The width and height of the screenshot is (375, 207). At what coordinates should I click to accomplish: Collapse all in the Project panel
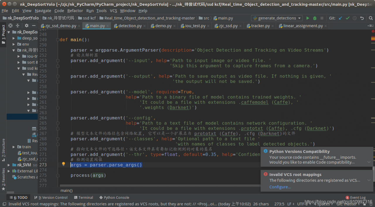(x=18, y=26)
